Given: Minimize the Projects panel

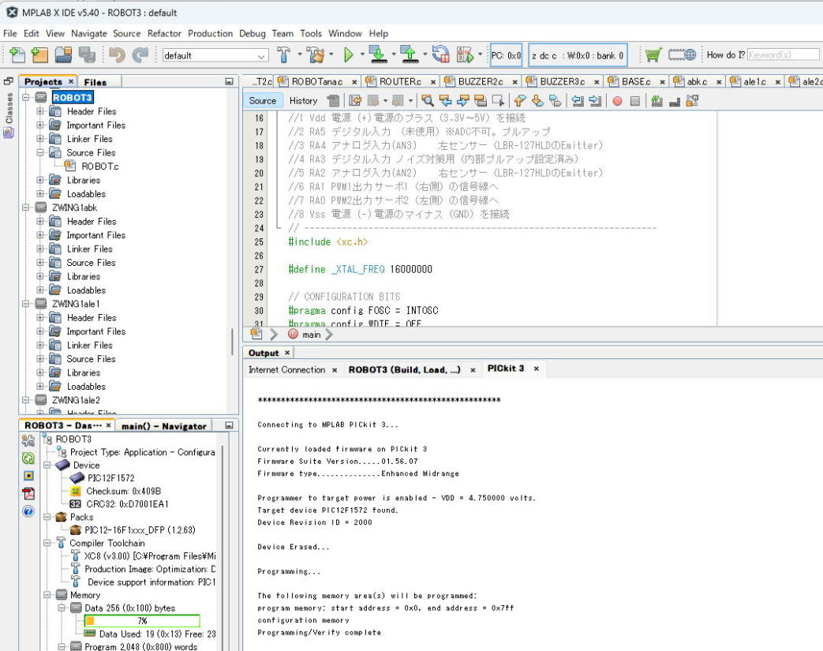Looking at the screenshot, I should coord(229,81).
